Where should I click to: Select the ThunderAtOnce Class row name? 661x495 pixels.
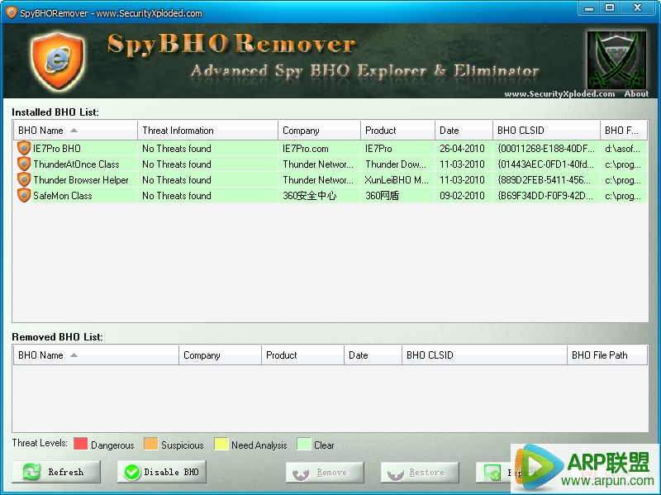[76, 164]
